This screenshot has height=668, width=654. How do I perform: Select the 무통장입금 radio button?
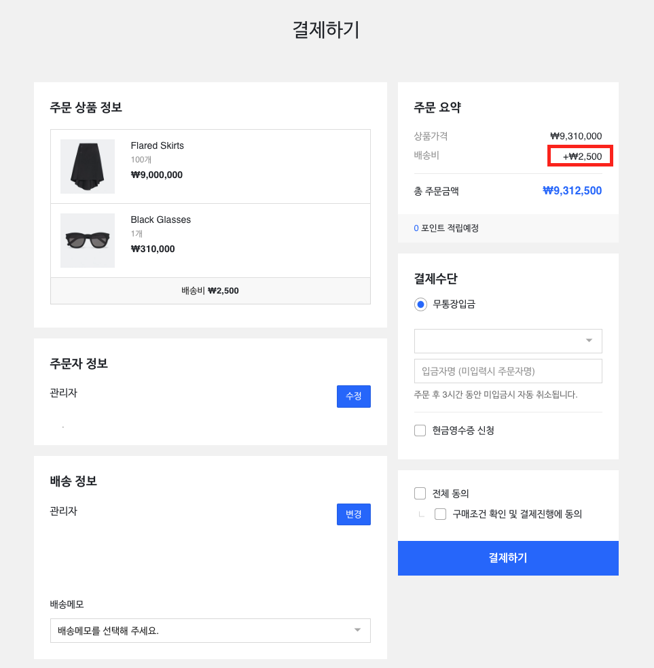(420, 304)
